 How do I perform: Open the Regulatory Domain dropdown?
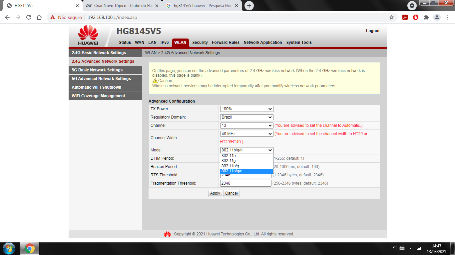tap(246, 117)
